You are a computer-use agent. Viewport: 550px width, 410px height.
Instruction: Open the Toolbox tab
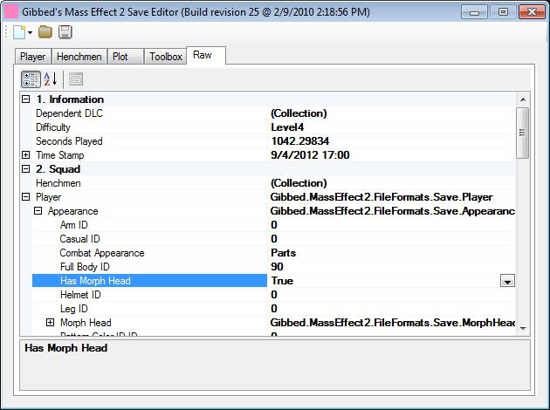tap(166, 57)
